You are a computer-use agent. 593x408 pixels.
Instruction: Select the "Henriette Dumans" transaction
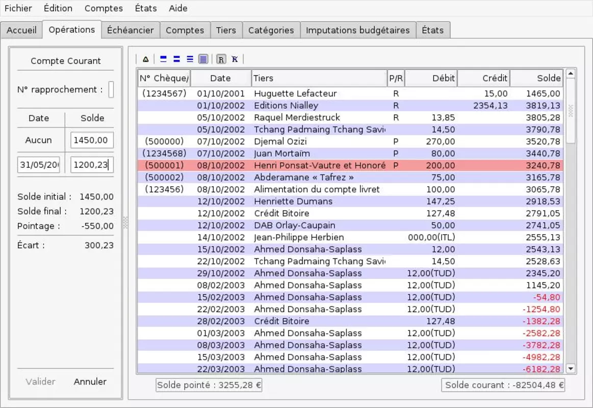pos(350,201)
